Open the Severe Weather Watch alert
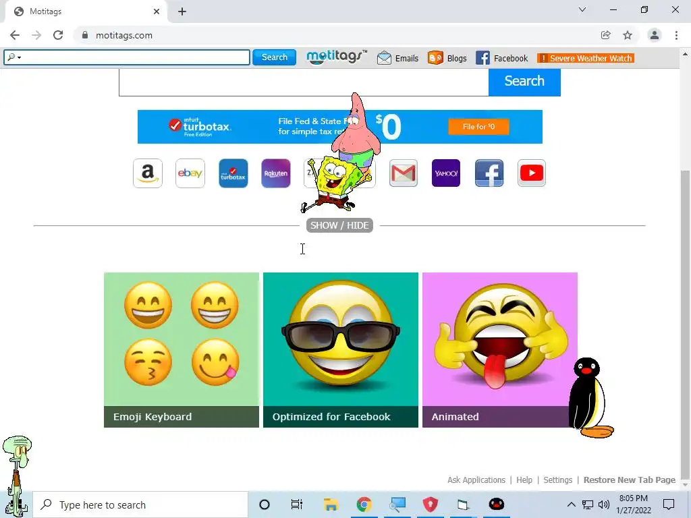Image resolution: width=691 pixels, height=518 pixels. click(x=586, y=58)
